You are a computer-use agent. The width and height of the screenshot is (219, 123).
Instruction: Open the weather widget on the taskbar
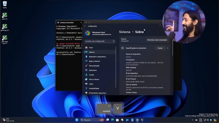(8, 120)
